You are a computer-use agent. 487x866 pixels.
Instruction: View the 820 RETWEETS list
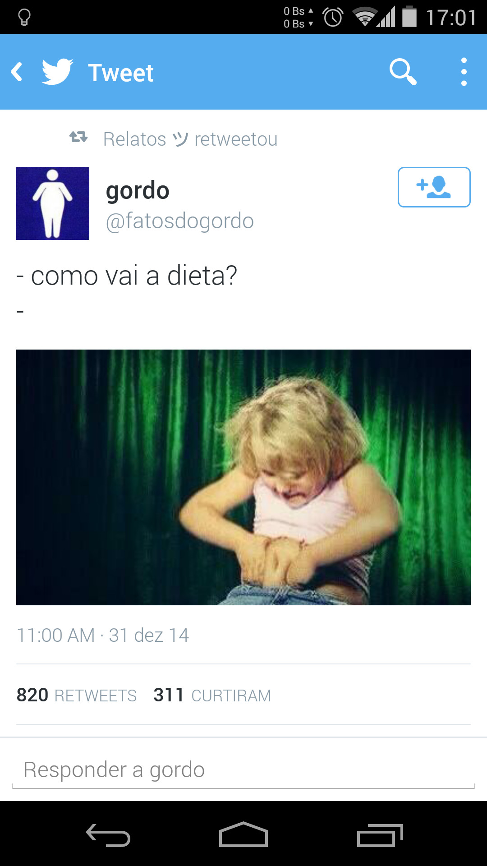pyautogui.click(x=77, y=695)
